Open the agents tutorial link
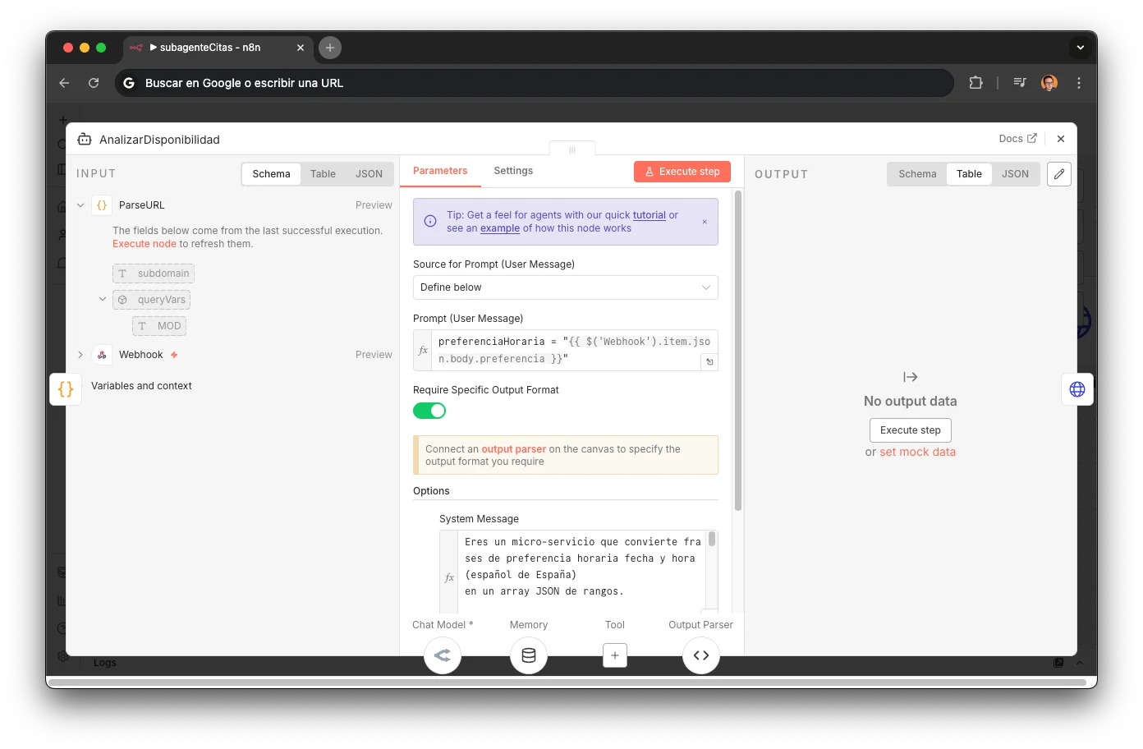The height and width of the screenshot is (749, 1143). pyautogui.click(x=649, y=214)
